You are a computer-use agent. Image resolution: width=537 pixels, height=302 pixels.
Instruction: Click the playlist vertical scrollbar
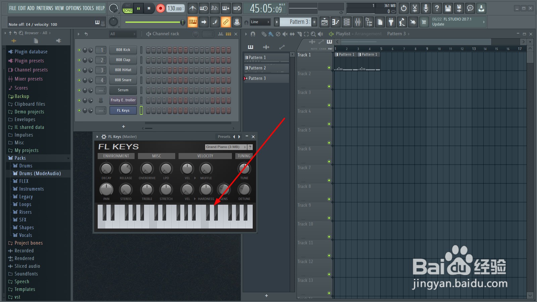click(x=530, y=172)
